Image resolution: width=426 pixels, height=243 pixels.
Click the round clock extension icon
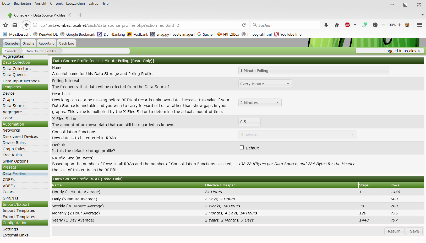click(375, 25)
